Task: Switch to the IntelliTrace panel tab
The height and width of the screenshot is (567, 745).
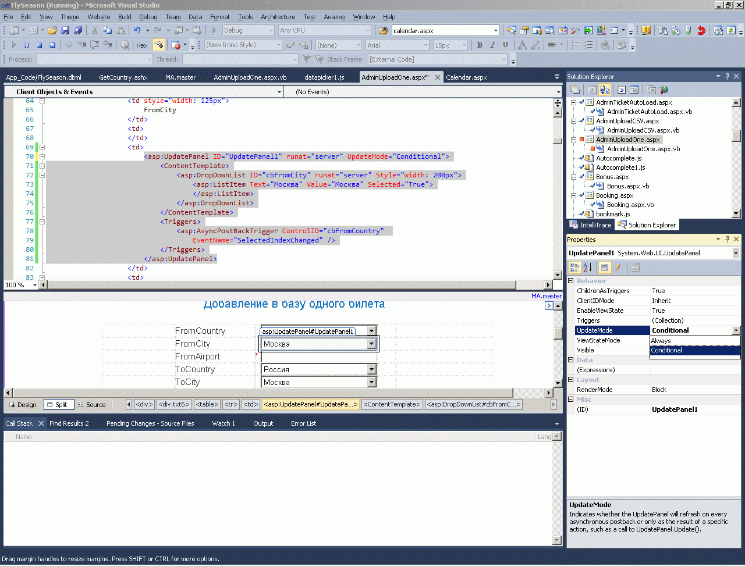Action: 591,225
